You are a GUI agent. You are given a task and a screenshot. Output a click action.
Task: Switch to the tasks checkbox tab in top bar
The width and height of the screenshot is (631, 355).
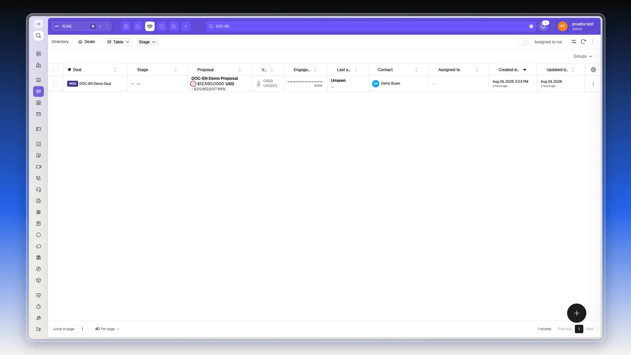(x=162, y=26)
